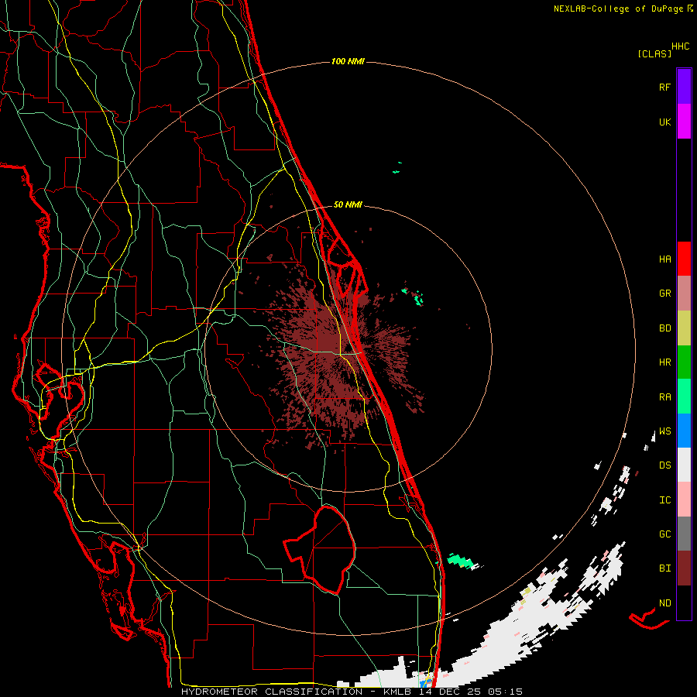Click the DS legend label

point(664,465)
